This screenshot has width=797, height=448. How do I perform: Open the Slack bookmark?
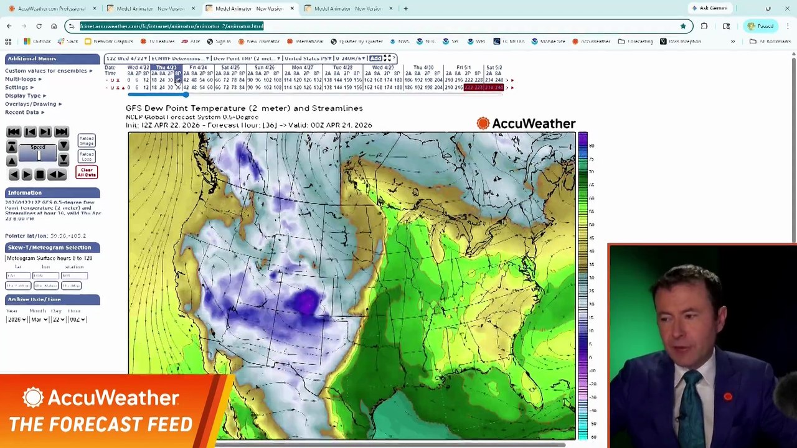click(68, 42)
